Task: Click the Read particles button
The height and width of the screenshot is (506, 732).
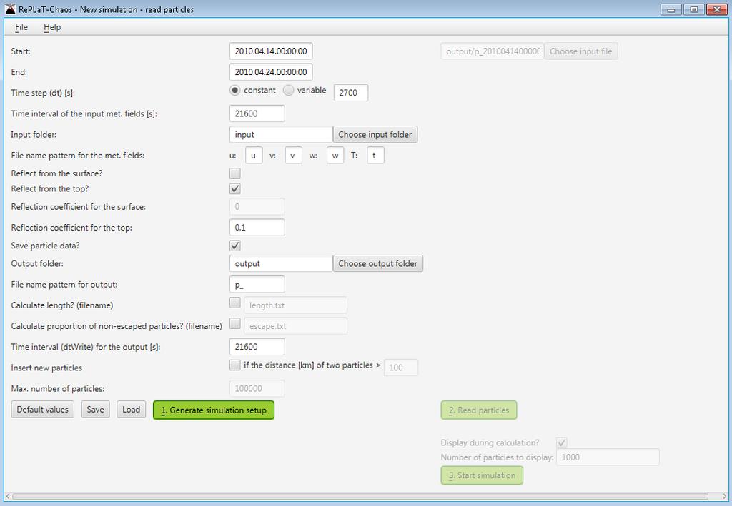Action: 478,410
